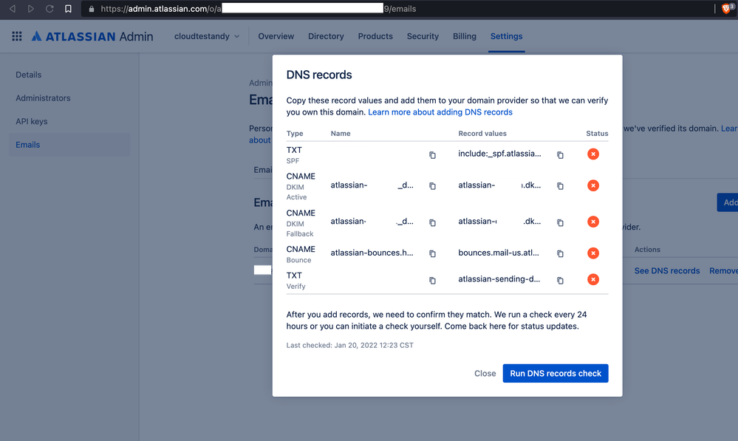Screen dimensions: 738x441
Task: Copy the atlassian-bounces CNAME name
Action: (x=432, y=253)
